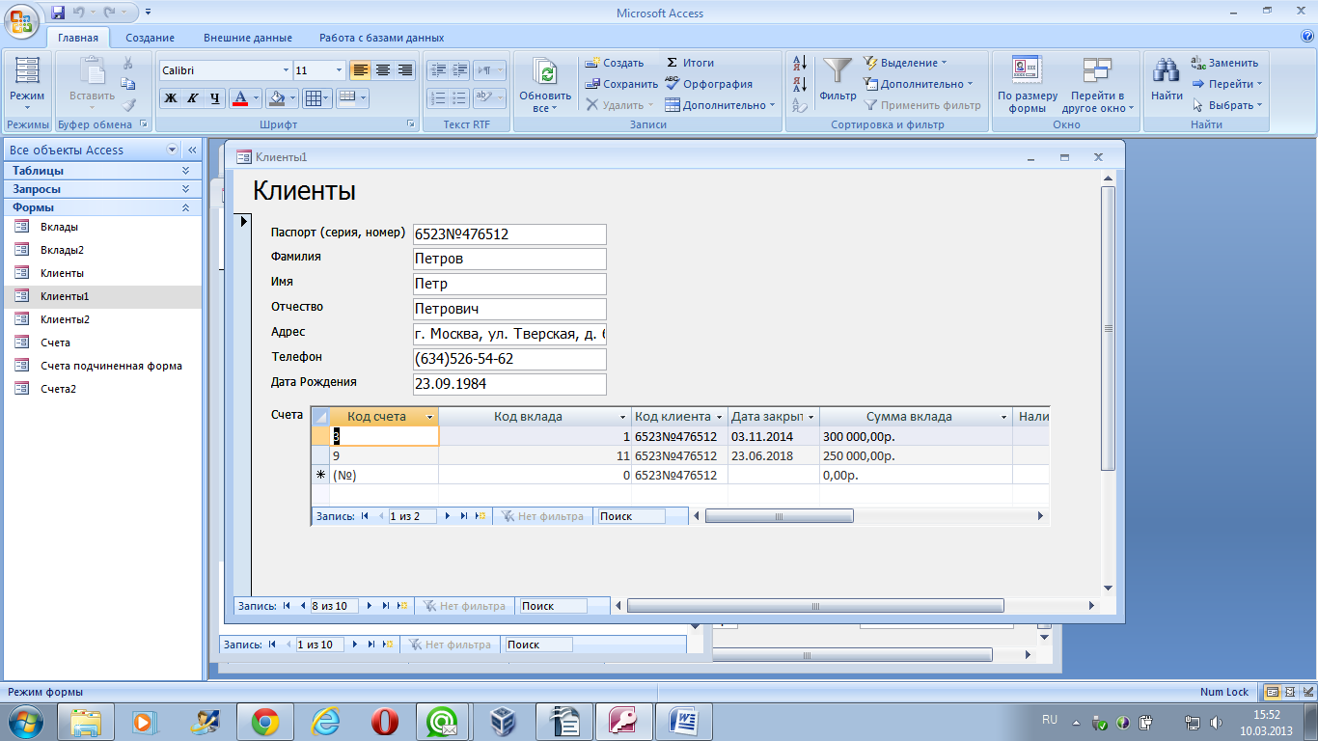Open Выбрать select dropdown

(x=1227, y=105)
